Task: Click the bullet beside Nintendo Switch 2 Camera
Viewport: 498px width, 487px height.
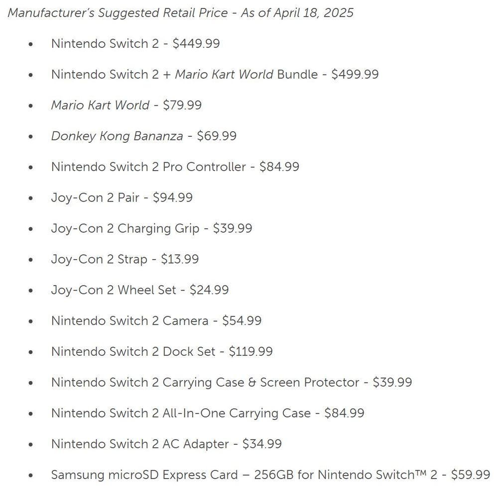Action: click(x=30, y=321)
